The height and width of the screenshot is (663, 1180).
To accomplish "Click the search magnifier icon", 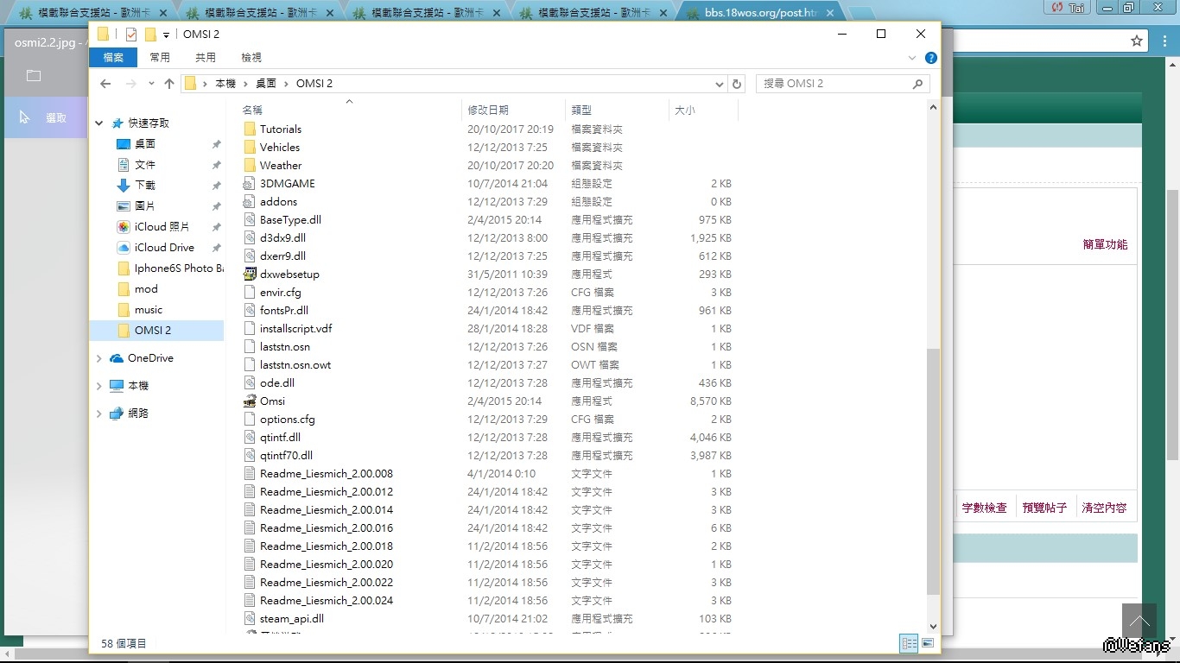I will click(x=917, y=84).
